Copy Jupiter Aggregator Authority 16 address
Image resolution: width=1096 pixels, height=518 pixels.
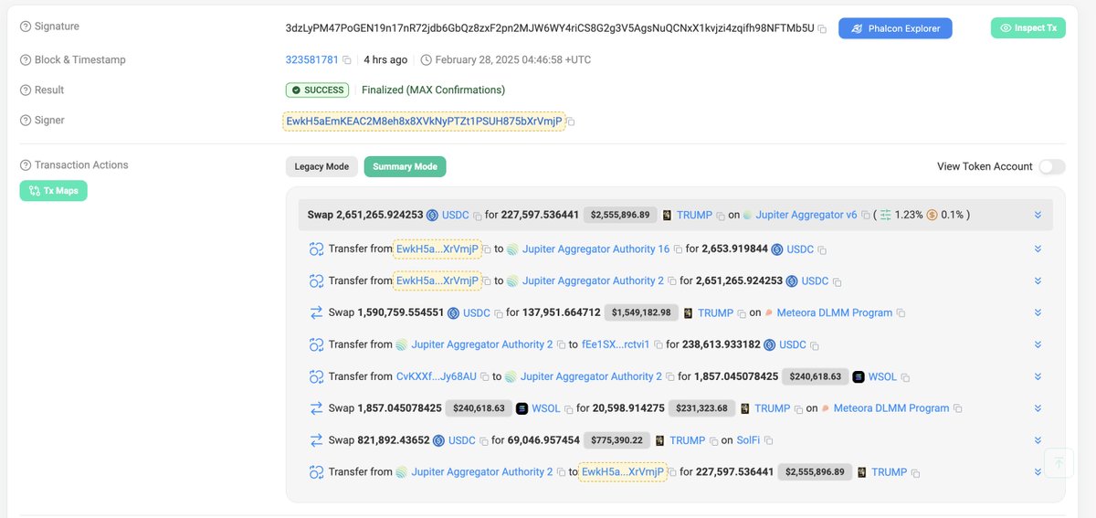click(677, 249)
